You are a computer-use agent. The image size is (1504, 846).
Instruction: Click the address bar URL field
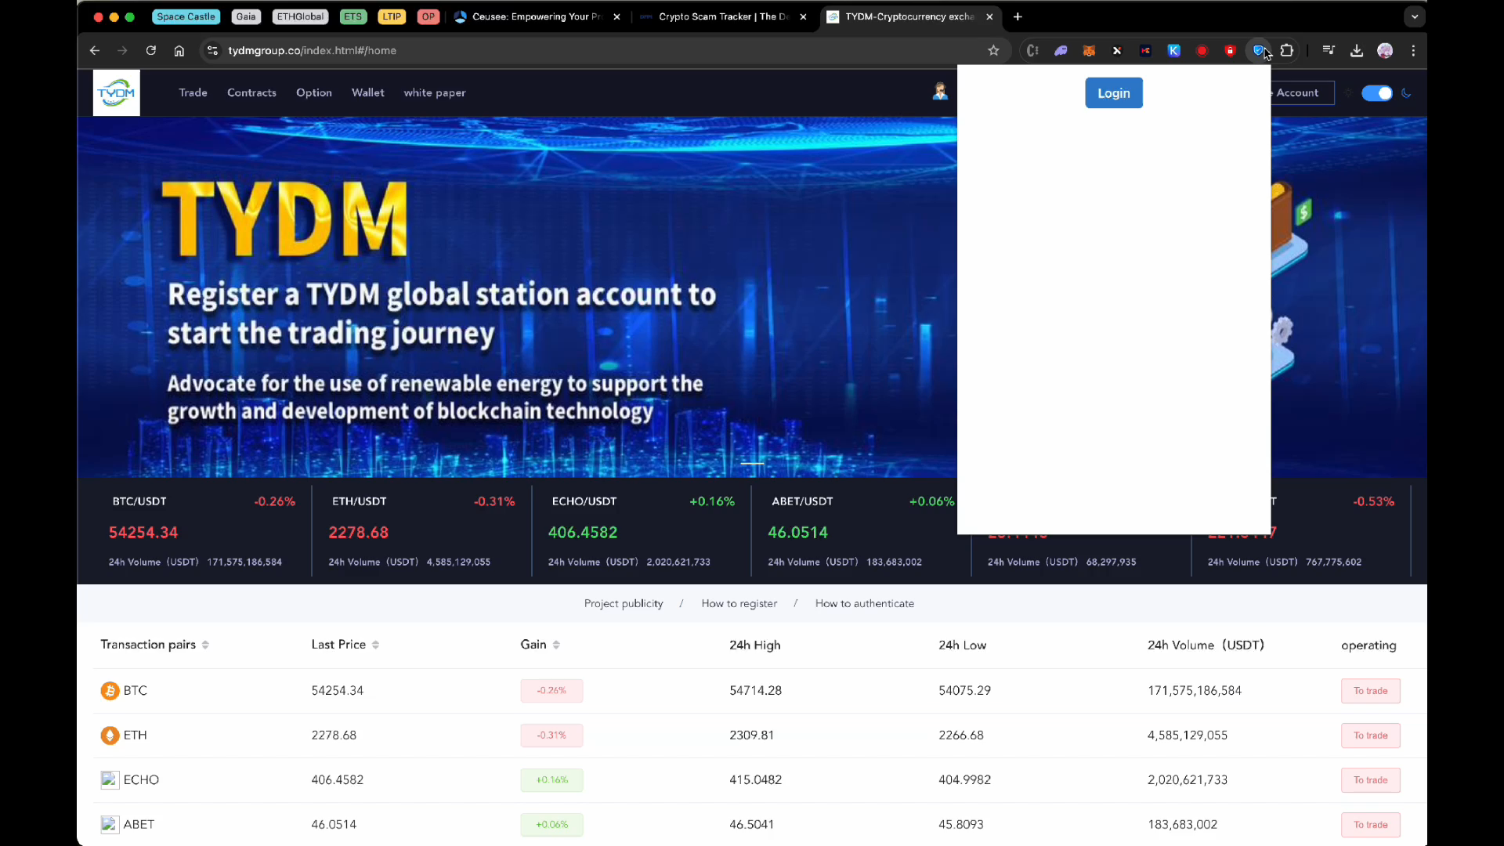point(603,51)
